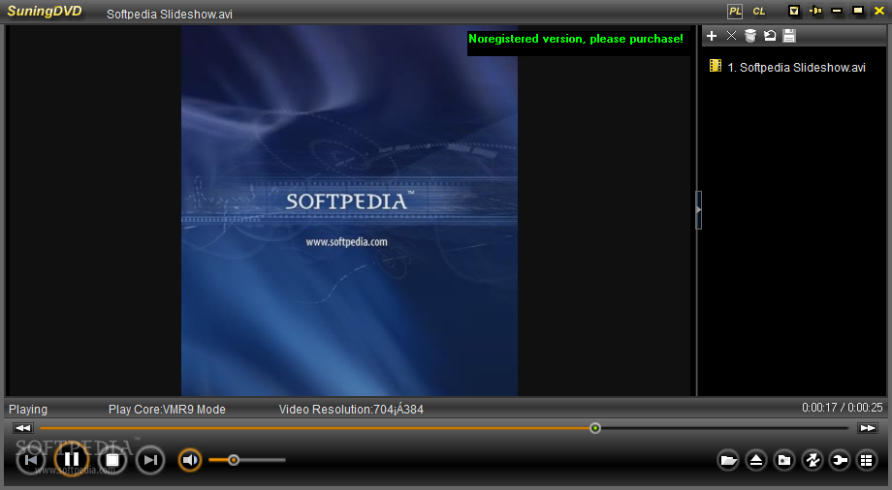The height and width of the screenshot is (490, 892).
Task: Open the snapshot folder icon
Action: [784, 460]
